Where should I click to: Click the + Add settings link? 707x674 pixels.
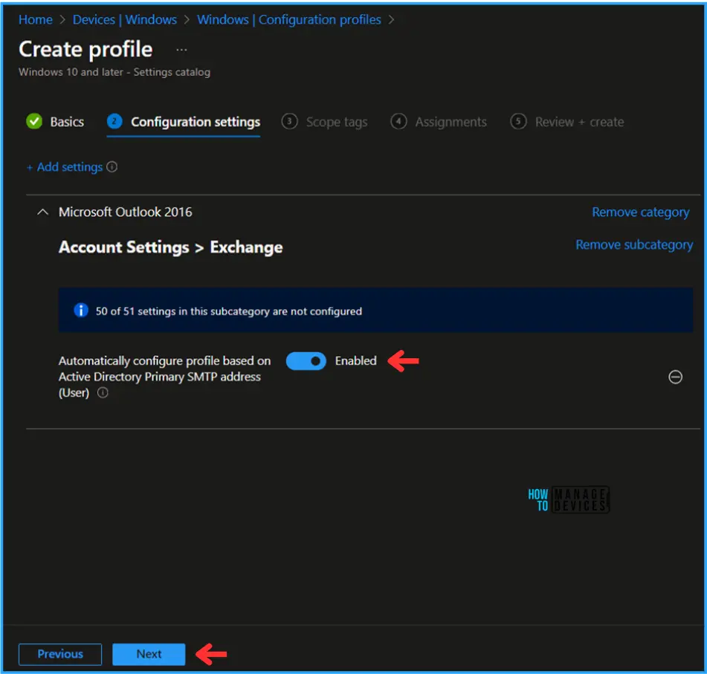pos(65,167)
